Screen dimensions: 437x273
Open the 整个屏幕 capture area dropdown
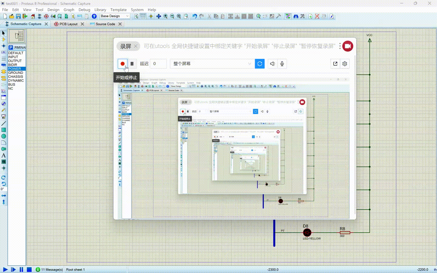point(212,64)
